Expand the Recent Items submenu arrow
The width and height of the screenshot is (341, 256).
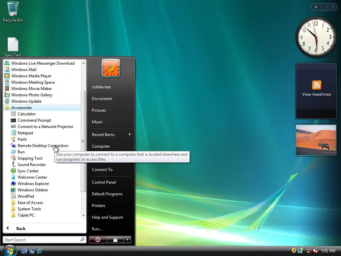click(130, 134)
